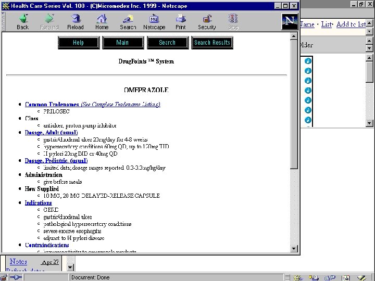Click the Apr 27 date text

50,262
